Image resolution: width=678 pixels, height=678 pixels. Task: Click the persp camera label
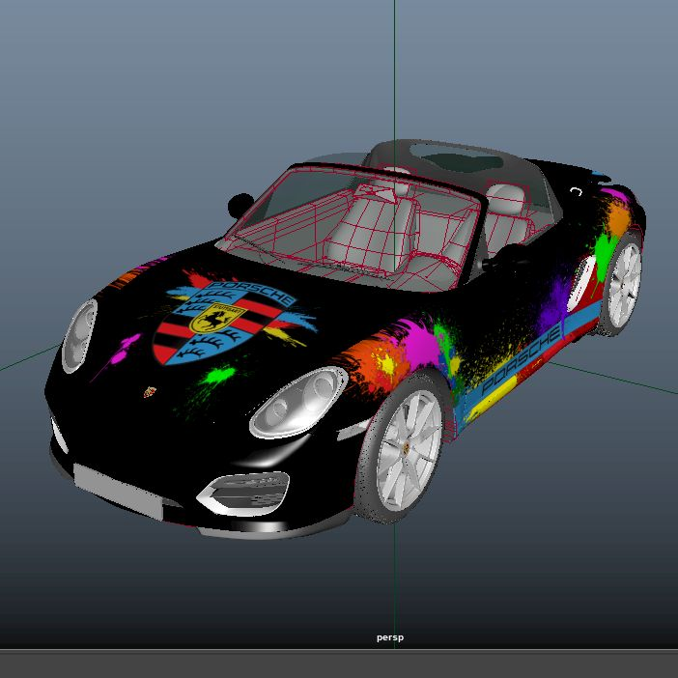(x=390, y=637)
